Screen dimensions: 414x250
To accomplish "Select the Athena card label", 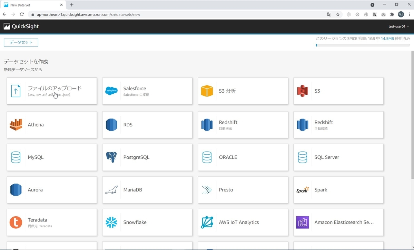I will point(36,125).
